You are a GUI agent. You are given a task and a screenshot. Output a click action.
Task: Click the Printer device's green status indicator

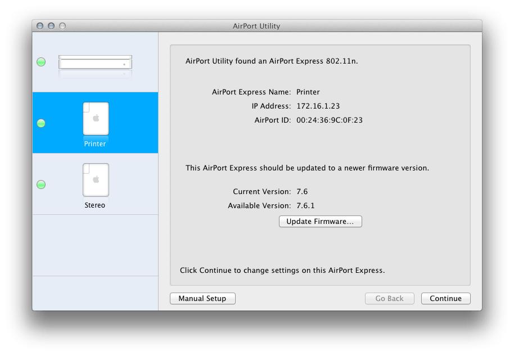[40, 123]
